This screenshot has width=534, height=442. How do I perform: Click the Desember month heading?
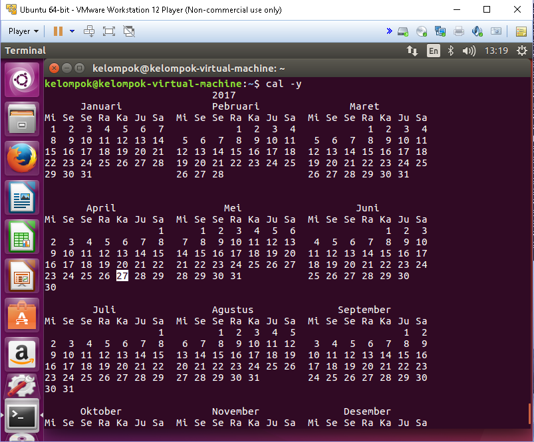(x=367, y=411)
